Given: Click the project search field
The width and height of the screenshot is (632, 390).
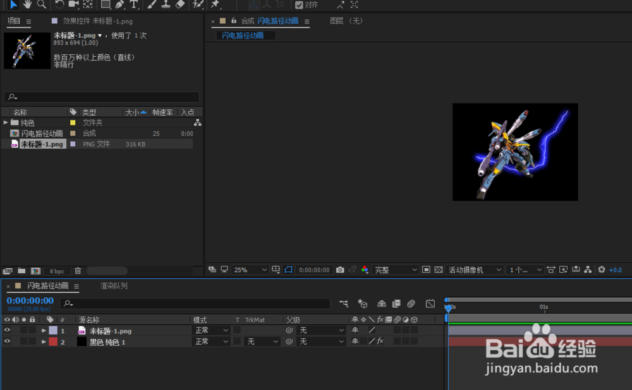Looking at the screenshot, I should pos(102,97).
